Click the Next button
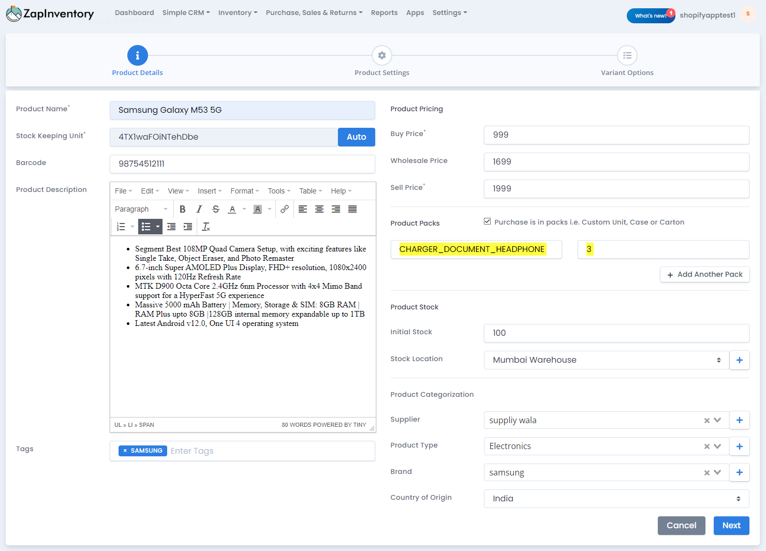 731,526
